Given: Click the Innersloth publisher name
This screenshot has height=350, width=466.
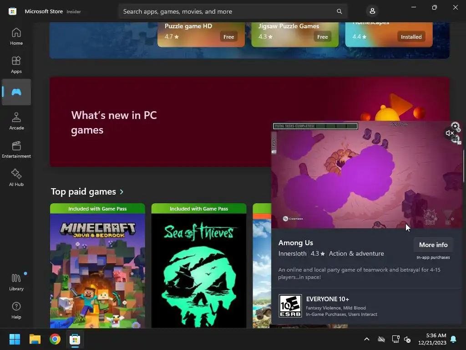Looking at the screenshot, I should [x=293, y=253].
